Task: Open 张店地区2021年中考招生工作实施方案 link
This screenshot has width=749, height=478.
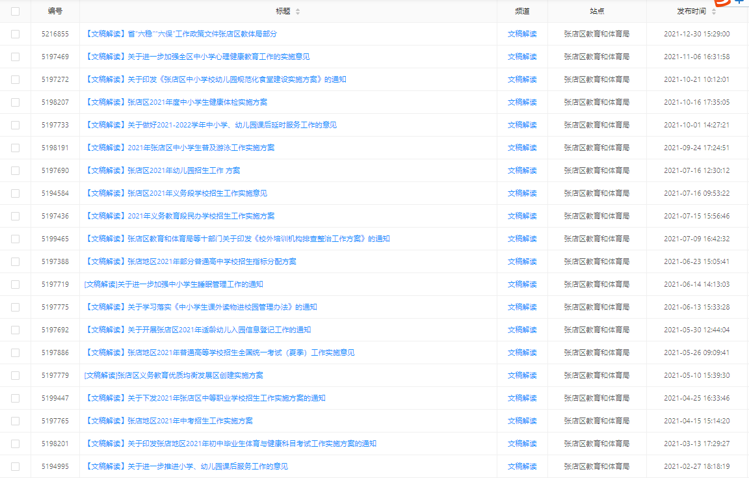Action: point(168,421)
